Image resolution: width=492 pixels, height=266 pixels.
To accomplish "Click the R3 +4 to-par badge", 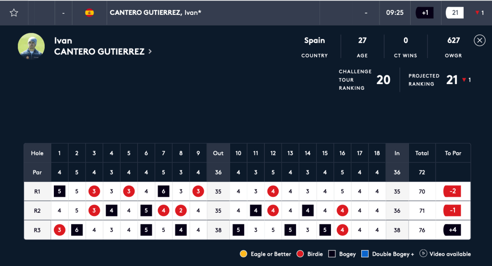I will click(x=453, y=230).
